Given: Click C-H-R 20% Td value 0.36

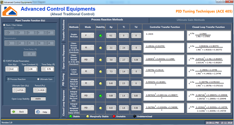Looking at the screenshot, I should pyautogui.click(x=136, y=60).
